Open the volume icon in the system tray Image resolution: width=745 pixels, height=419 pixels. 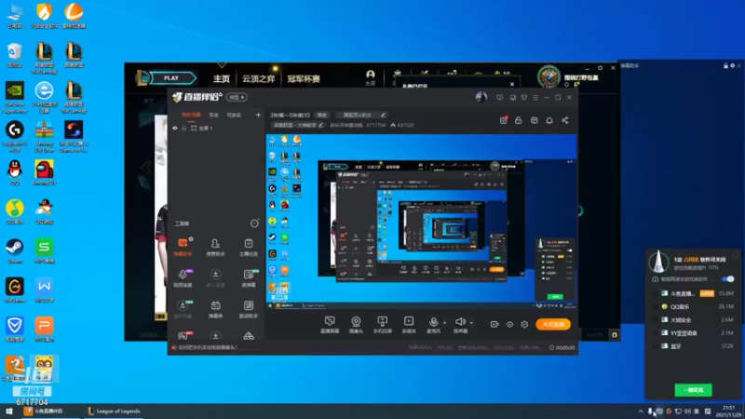(687, 412)
